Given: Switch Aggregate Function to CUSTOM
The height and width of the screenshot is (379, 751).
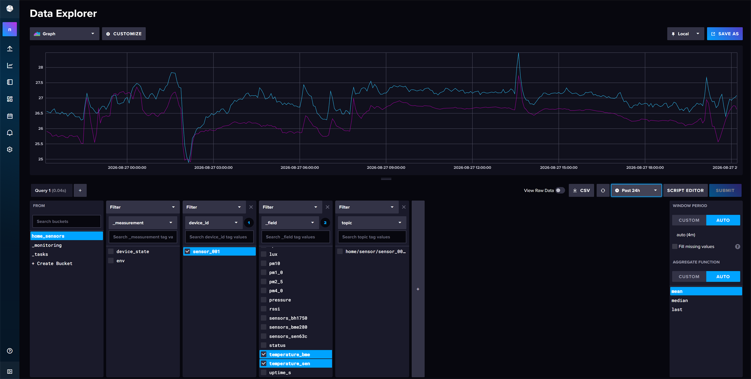Looking at the screenshot, I should [689, 276].
